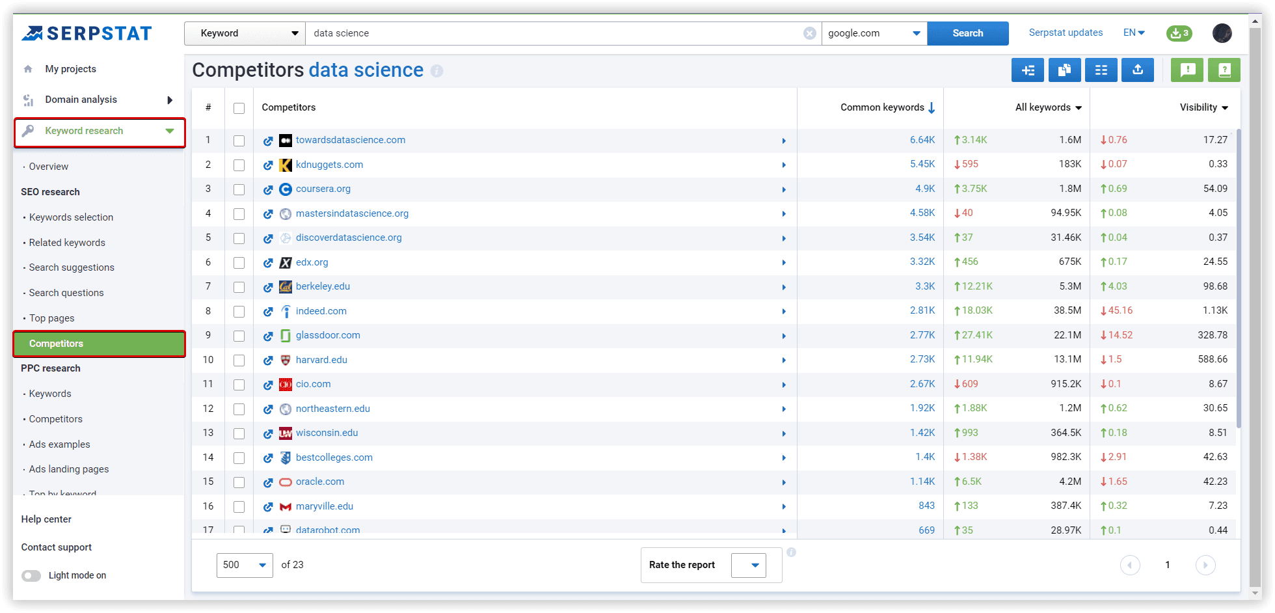
Task: Open the feedback icon with exclamation bubble
Action: click(1187, 70)
